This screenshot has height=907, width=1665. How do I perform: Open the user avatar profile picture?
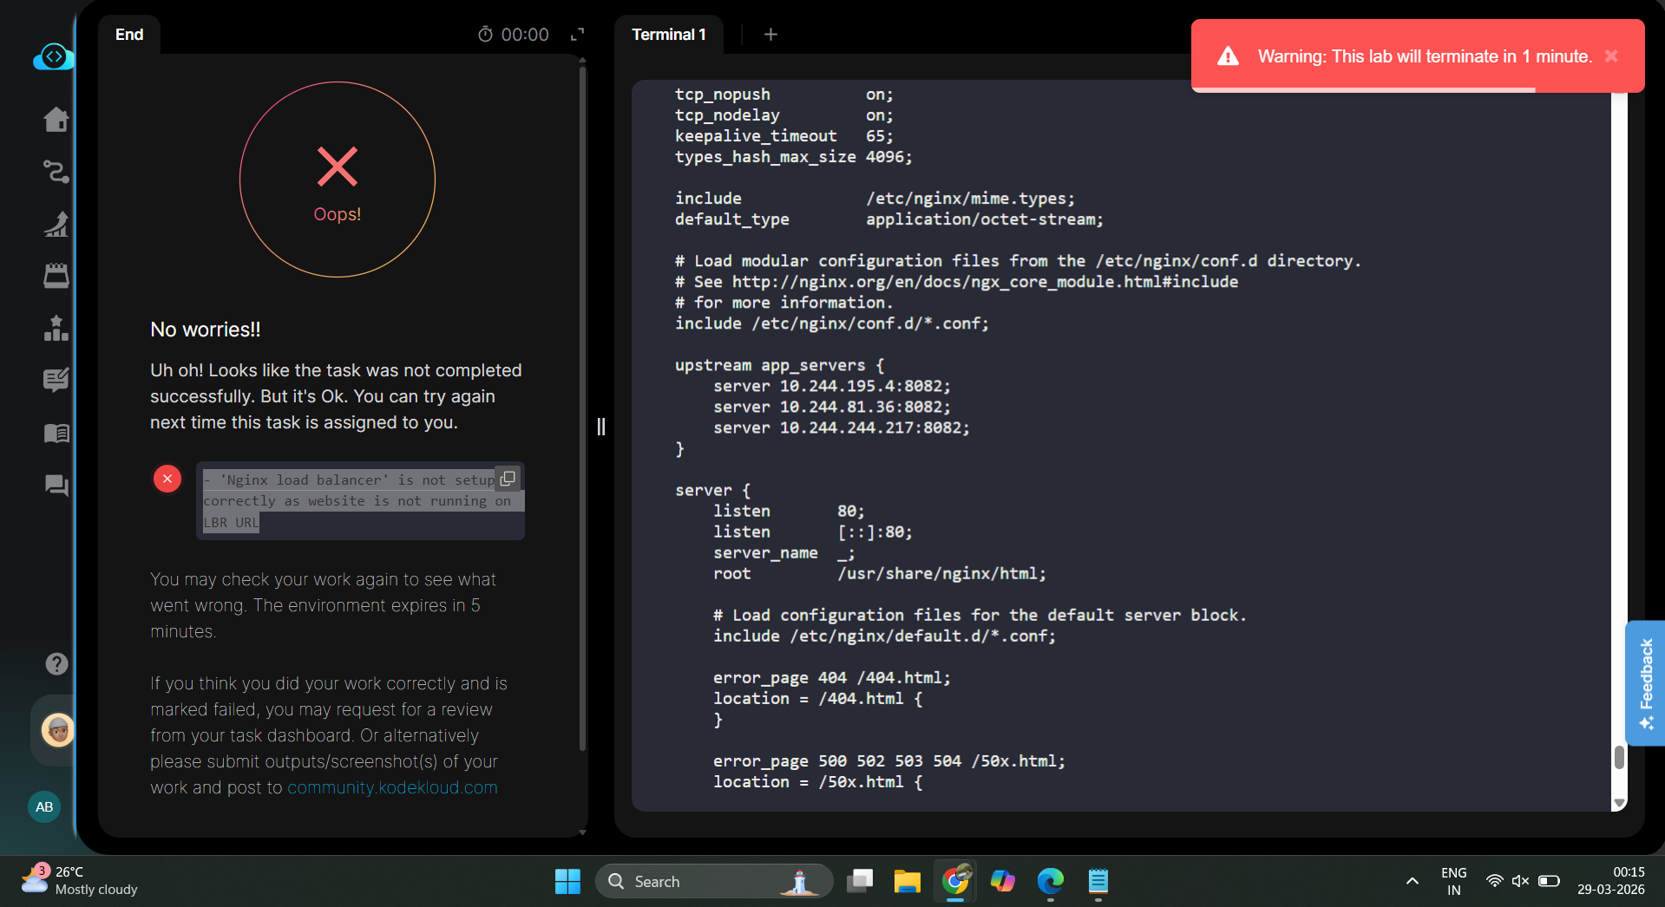(58, 730)
